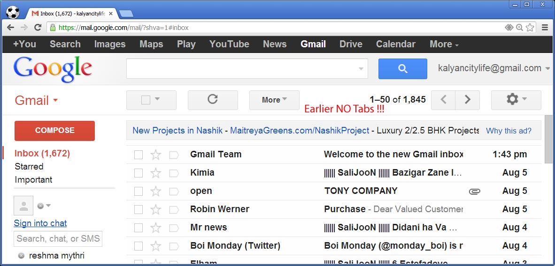
Task: Mark Robin Werner message as important
Action: coord(174,209)
